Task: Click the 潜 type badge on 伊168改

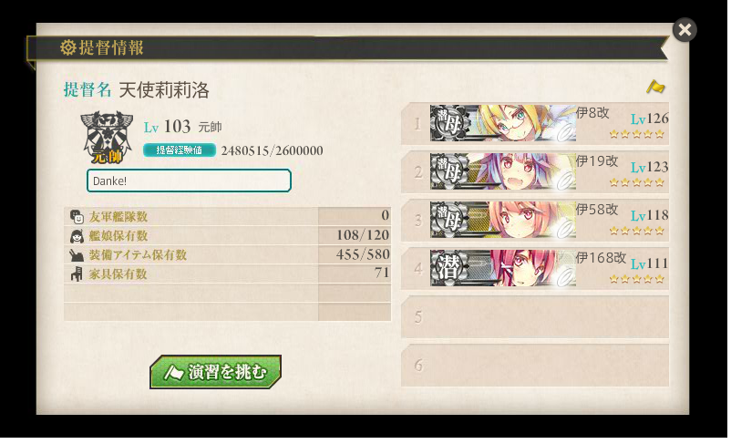Action: (x=449, y=268)
